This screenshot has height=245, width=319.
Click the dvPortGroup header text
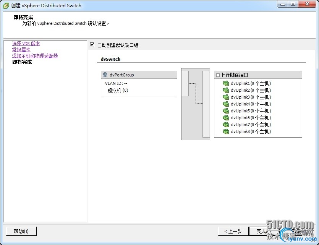coord(121,75)
